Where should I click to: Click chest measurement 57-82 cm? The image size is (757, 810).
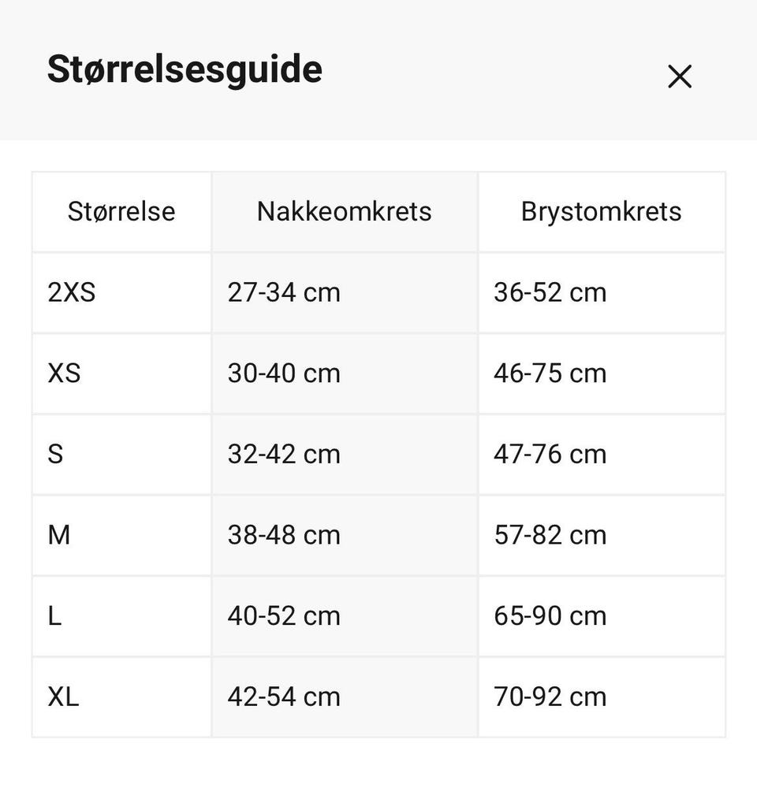click(x=550, y=535)
